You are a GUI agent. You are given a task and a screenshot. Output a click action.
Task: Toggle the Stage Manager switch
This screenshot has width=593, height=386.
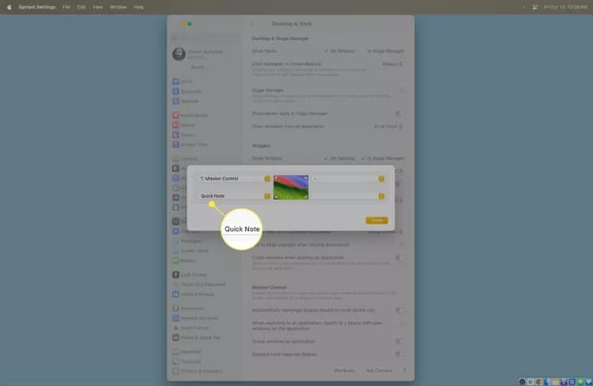399,90
